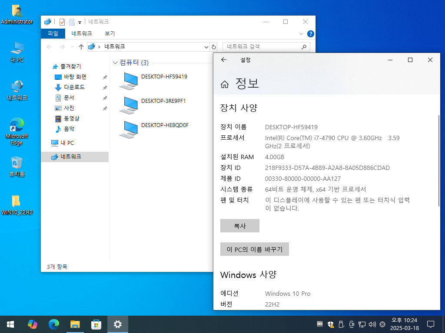Open 다운로드 in quick access
This screenshot has height=333, width=445.
70,87
